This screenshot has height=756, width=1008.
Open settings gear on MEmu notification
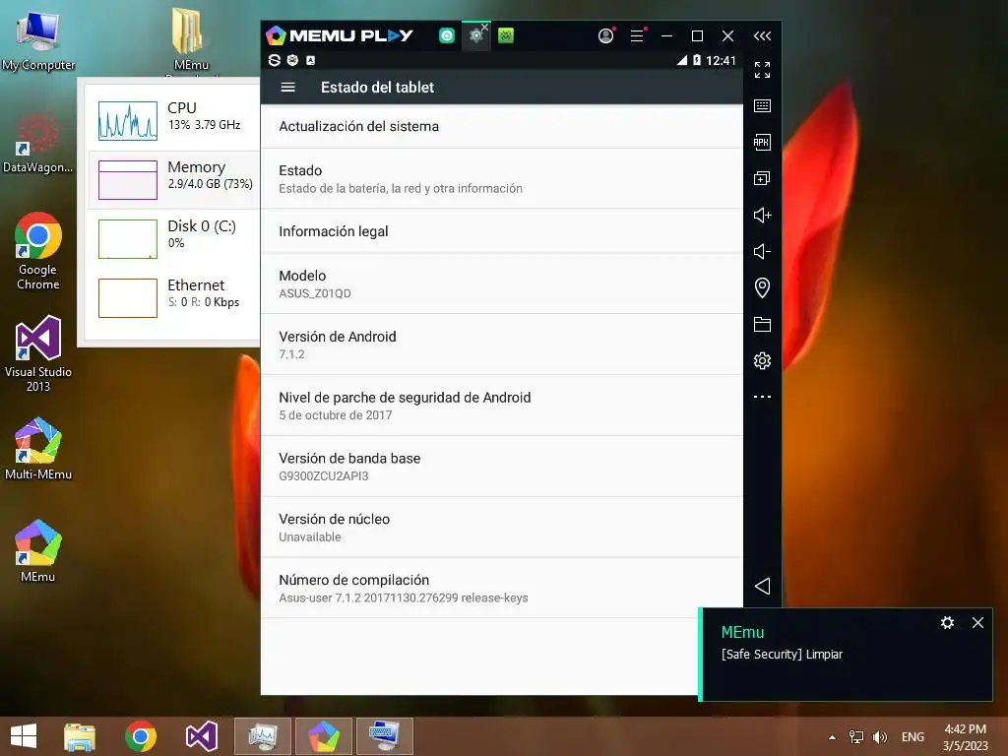(947, 622)
